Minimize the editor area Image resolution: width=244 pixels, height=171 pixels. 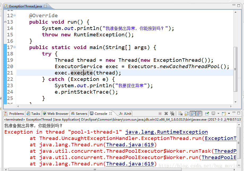pyautogui.click(x=234, y=5)
